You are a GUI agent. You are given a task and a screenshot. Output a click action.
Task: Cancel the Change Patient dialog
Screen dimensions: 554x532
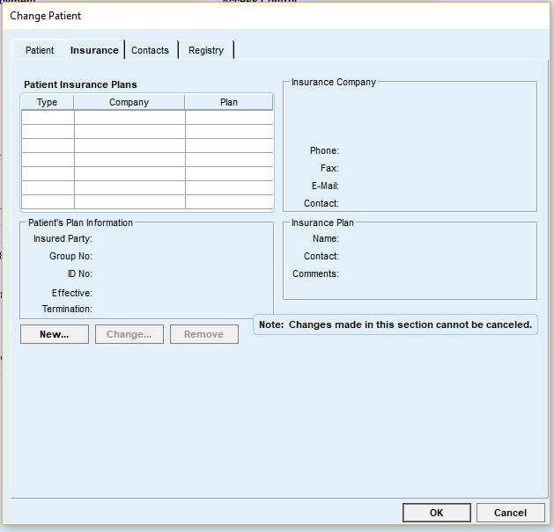[510, 513]
